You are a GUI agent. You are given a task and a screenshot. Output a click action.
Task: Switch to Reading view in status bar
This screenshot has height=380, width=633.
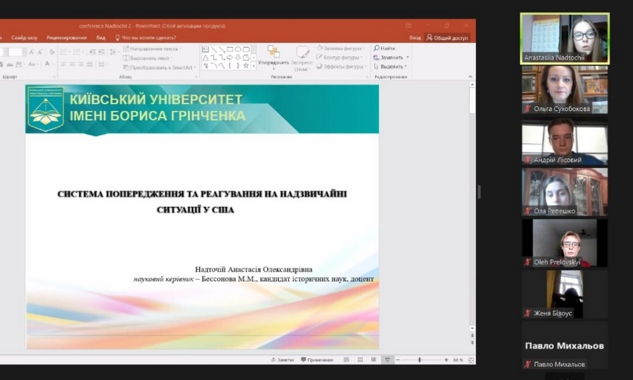[x=374, y=360]
